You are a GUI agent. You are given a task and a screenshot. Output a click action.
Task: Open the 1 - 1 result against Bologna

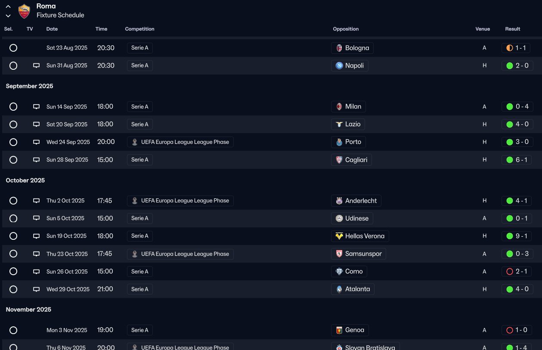(516, 48)
